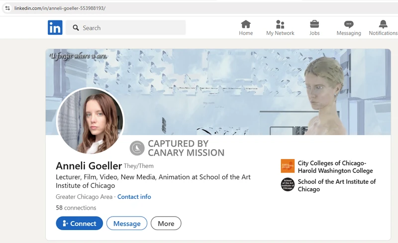Click the black School of the Art Institute logo

pyautogui.click(x=288, y=184)
